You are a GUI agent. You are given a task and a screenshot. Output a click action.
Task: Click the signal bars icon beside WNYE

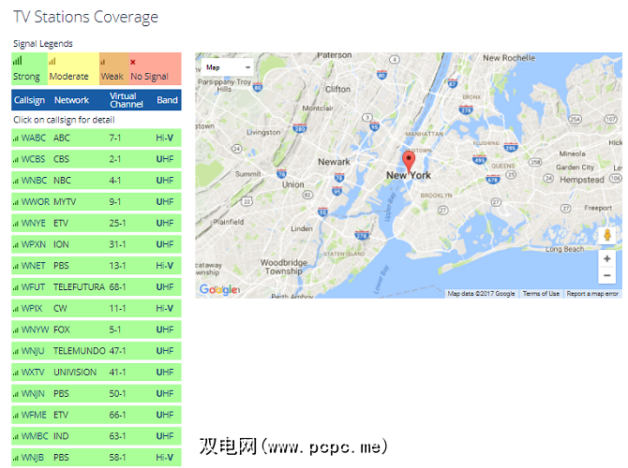pyautogui.click(x=16, y=224)
